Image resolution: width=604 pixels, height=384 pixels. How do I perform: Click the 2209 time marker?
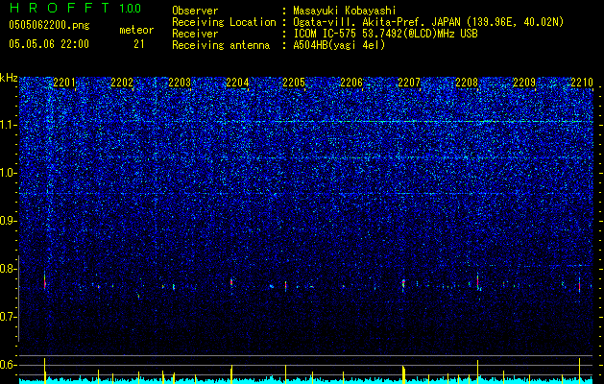pos(524,83)
